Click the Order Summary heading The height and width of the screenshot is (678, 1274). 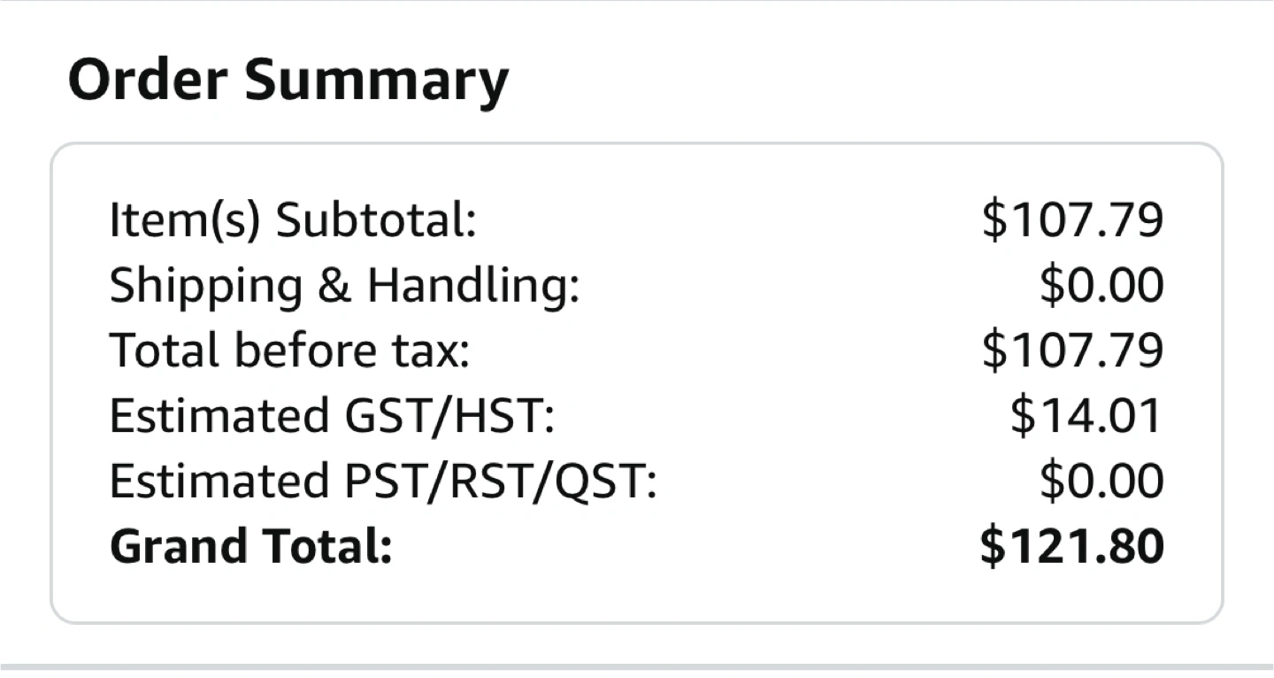[288, 81]
